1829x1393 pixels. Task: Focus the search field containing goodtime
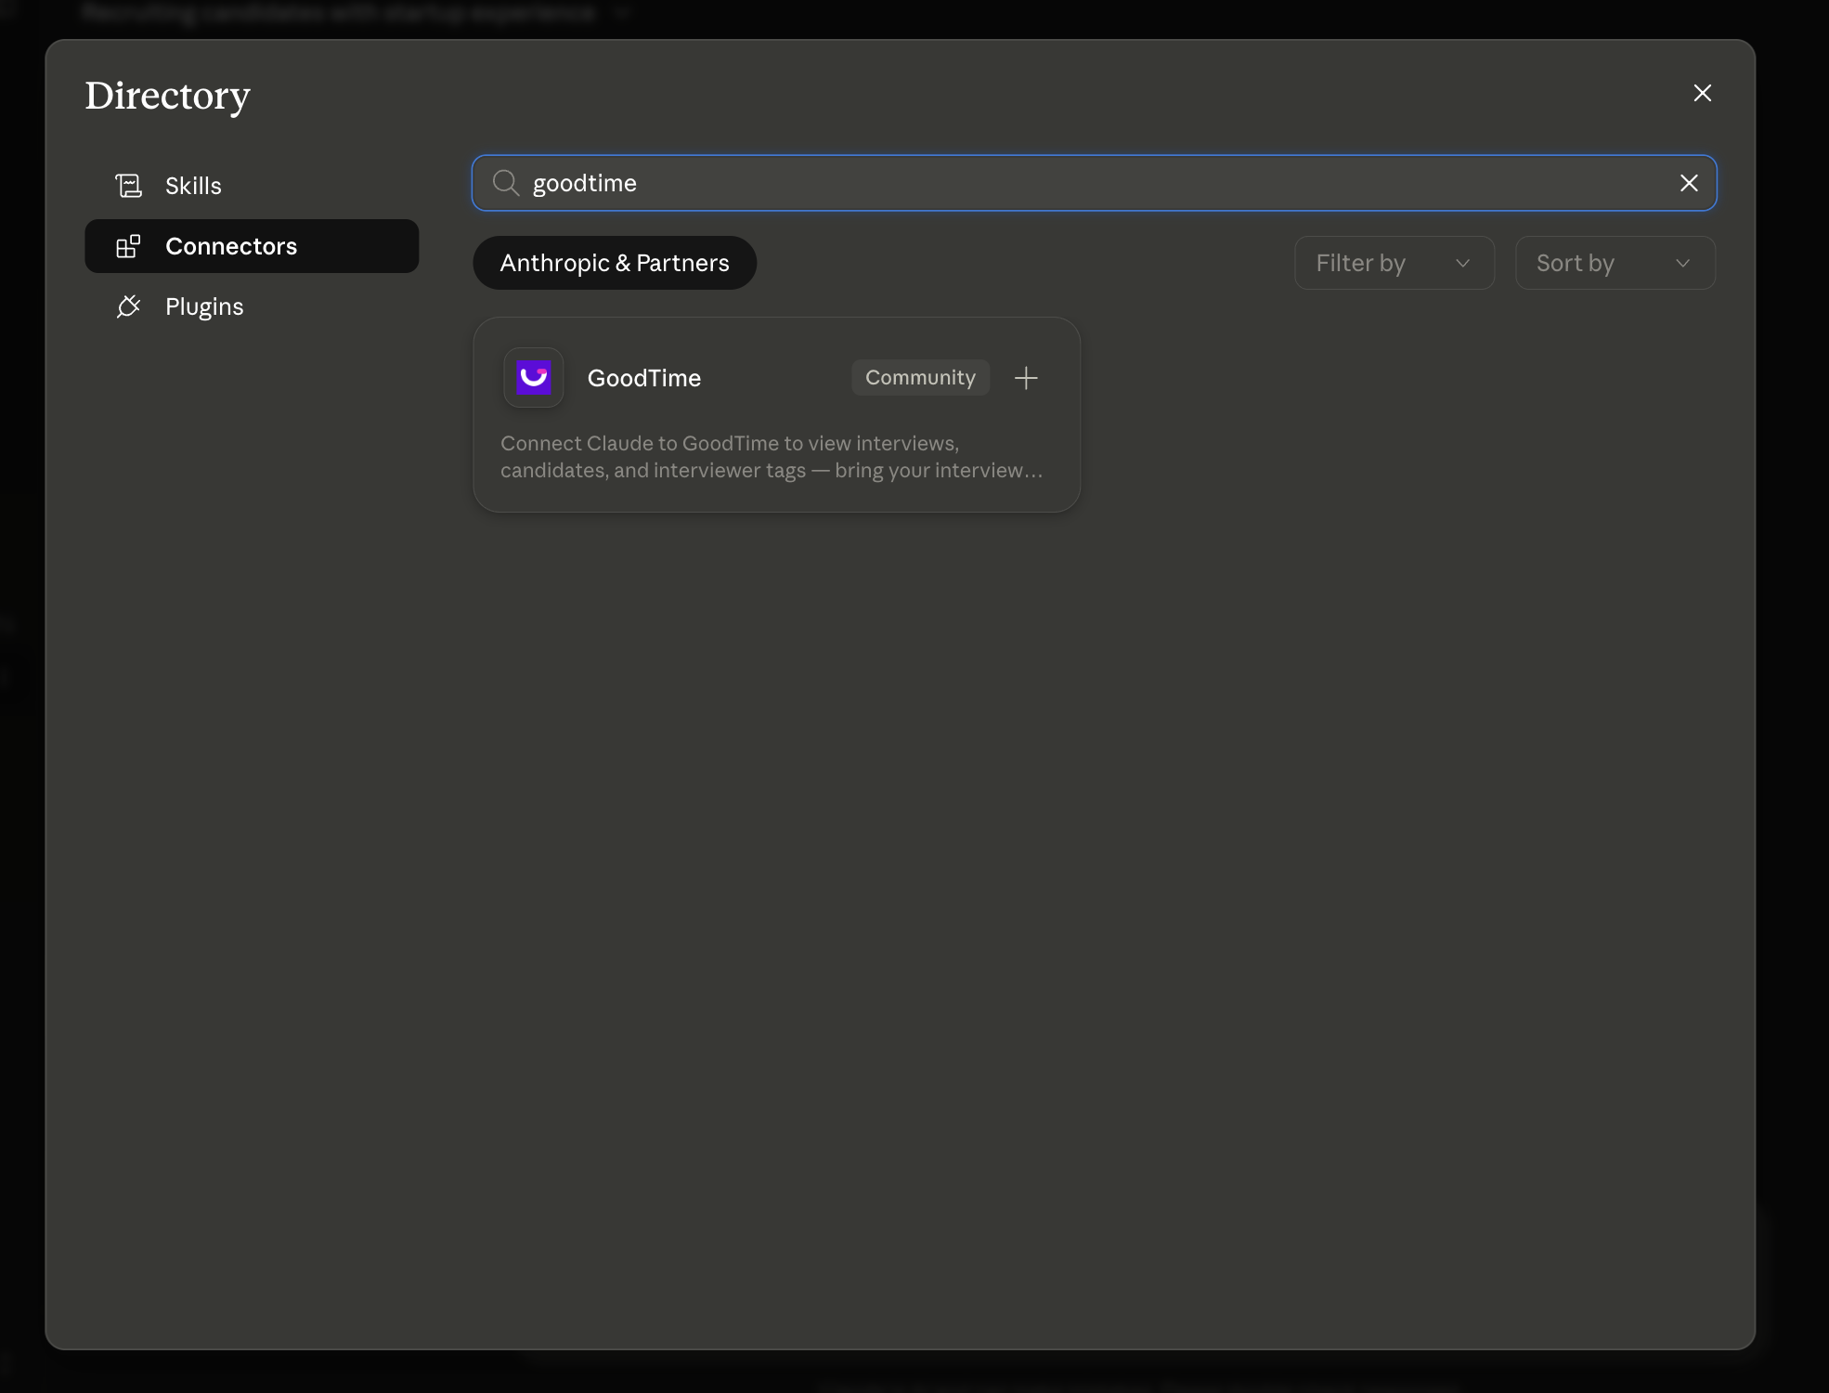[x=1094, y=183]
